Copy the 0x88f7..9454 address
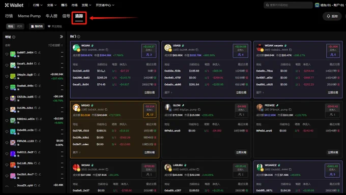Viewport: 346px width, 195px height. click(36, 53)
